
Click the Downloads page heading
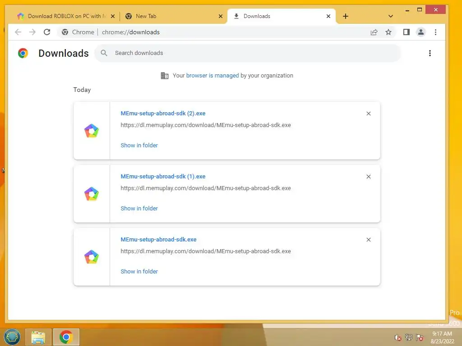(x=63, y=53)
